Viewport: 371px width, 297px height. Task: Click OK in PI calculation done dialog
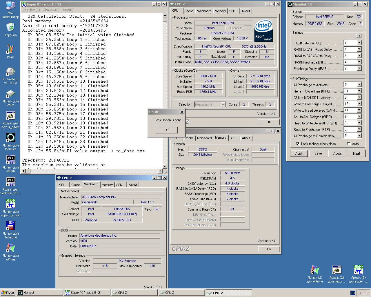click(167, 130)
